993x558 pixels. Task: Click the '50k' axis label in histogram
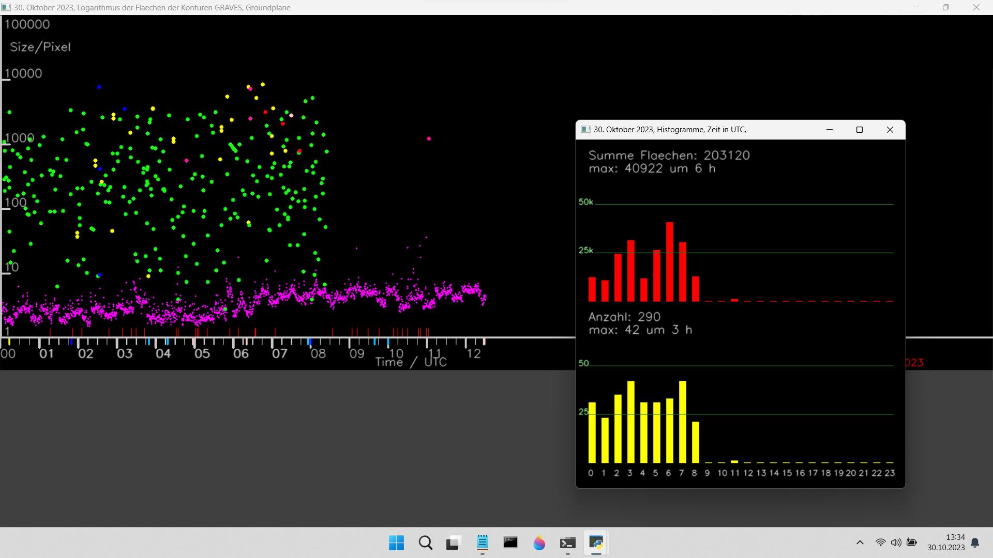586,202
